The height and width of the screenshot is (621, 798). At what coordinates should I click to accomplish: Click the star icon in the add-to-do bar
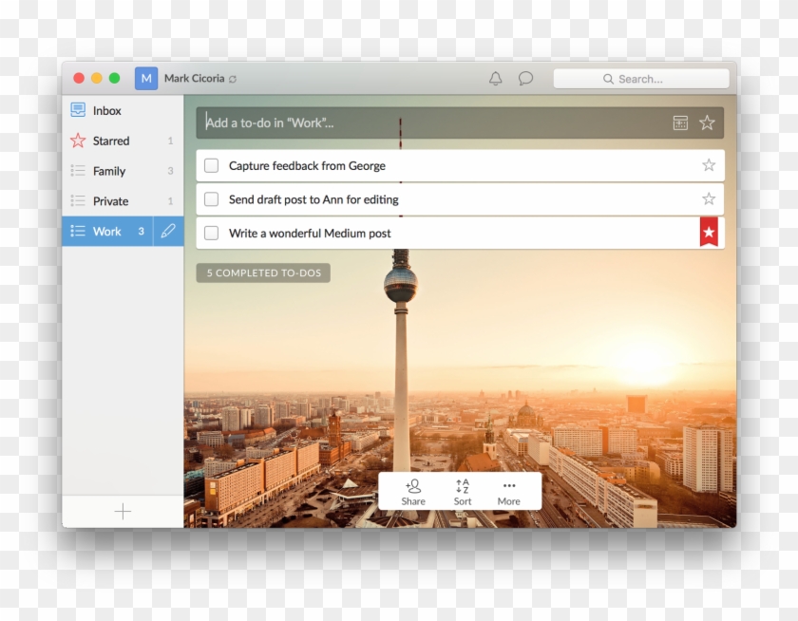(x=706, y=122)
